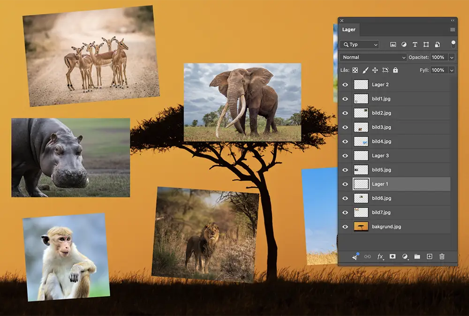Create a new layer group folder
The image size is (469, 316).
pos(417,256)
